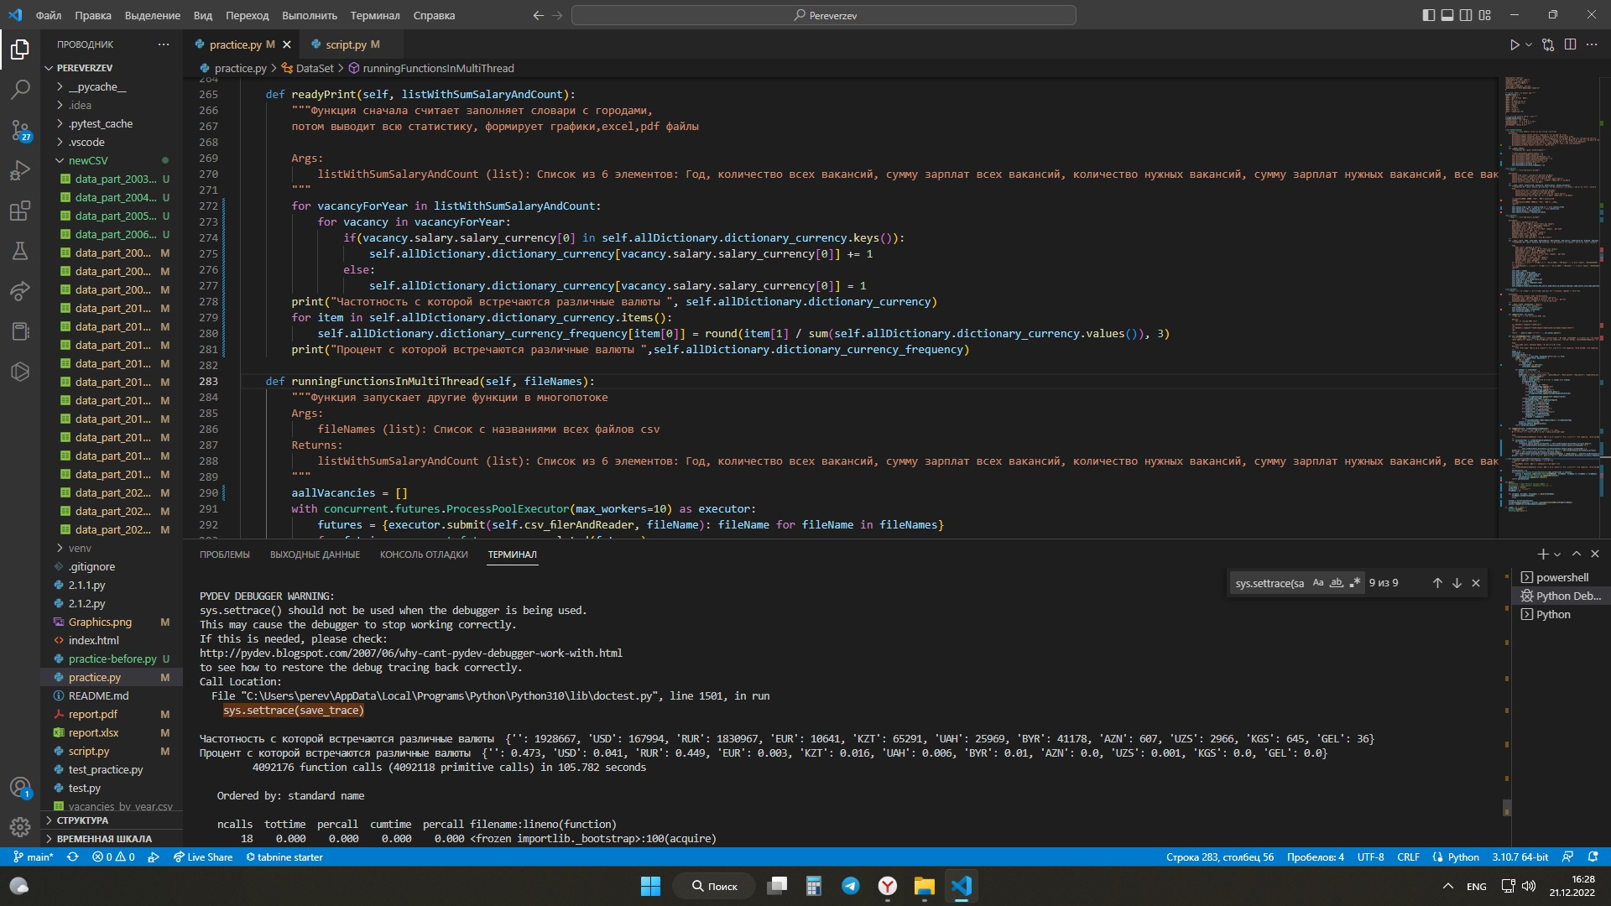Image resolution: width=1611 pixels, height=906 pixels.
Task: Toggle match case in the terminal search
Action: [x=1317, y=582]
